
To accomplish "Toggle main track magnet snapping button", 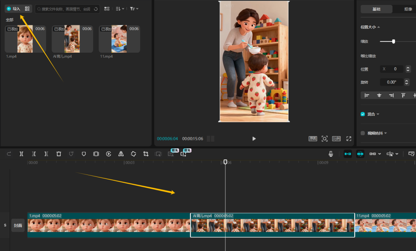I will click(x=348, y=154).
